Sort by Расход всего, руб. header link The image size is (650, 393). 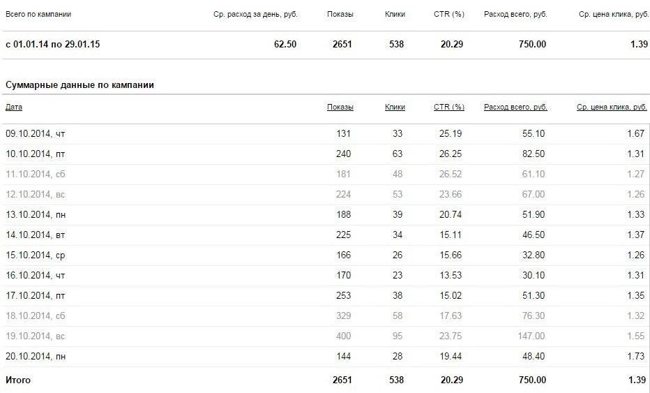click(515, 107)
